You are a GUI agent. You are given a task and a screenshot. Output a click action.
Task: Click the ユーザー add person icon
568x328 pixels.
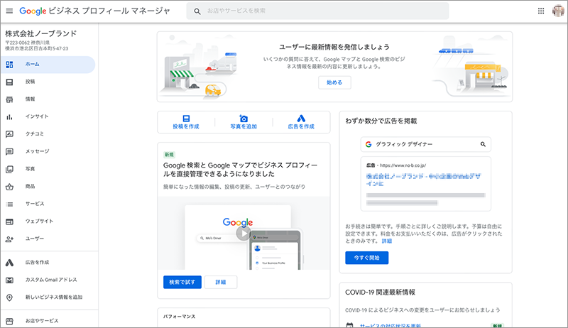point(9,239)
